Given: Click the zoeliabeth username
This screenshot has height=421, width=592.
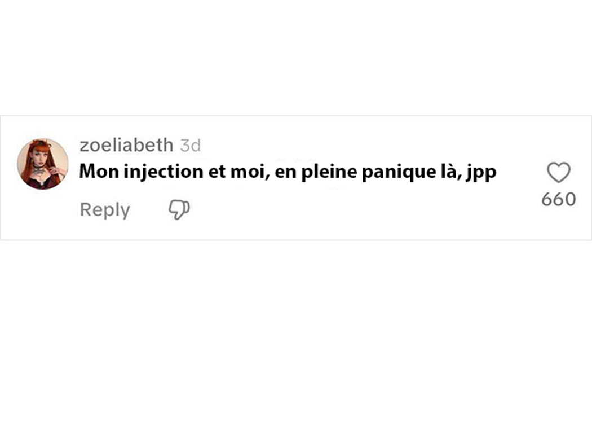Looking at the screenshot, I should [x=126, y=145].
